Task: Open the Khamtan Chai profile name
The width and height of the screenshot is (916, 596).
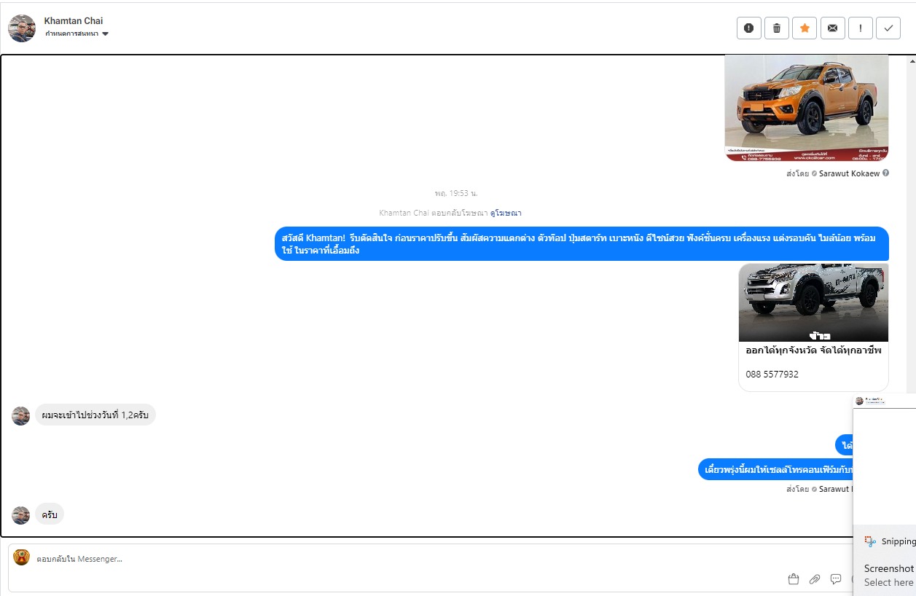Action: coord(74,21)
